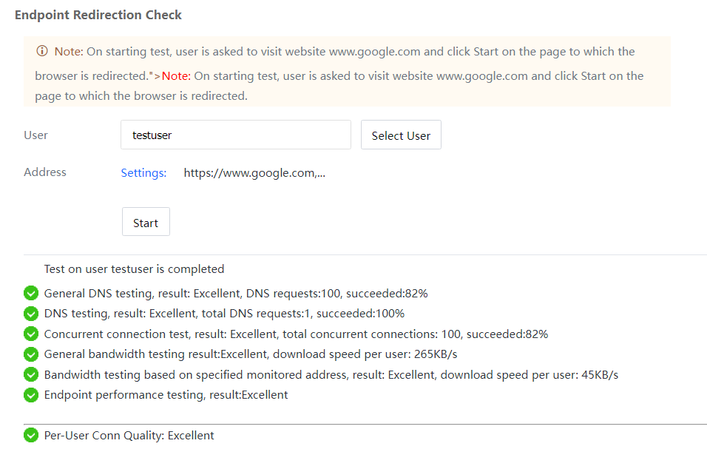Click the General bandwidth testing check icon
The image size is (707, 449).
click(31, 354)
